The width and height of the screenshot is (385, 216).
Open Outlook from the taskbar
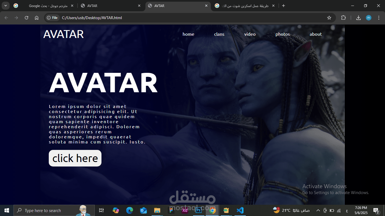click(x=143, y=210)
